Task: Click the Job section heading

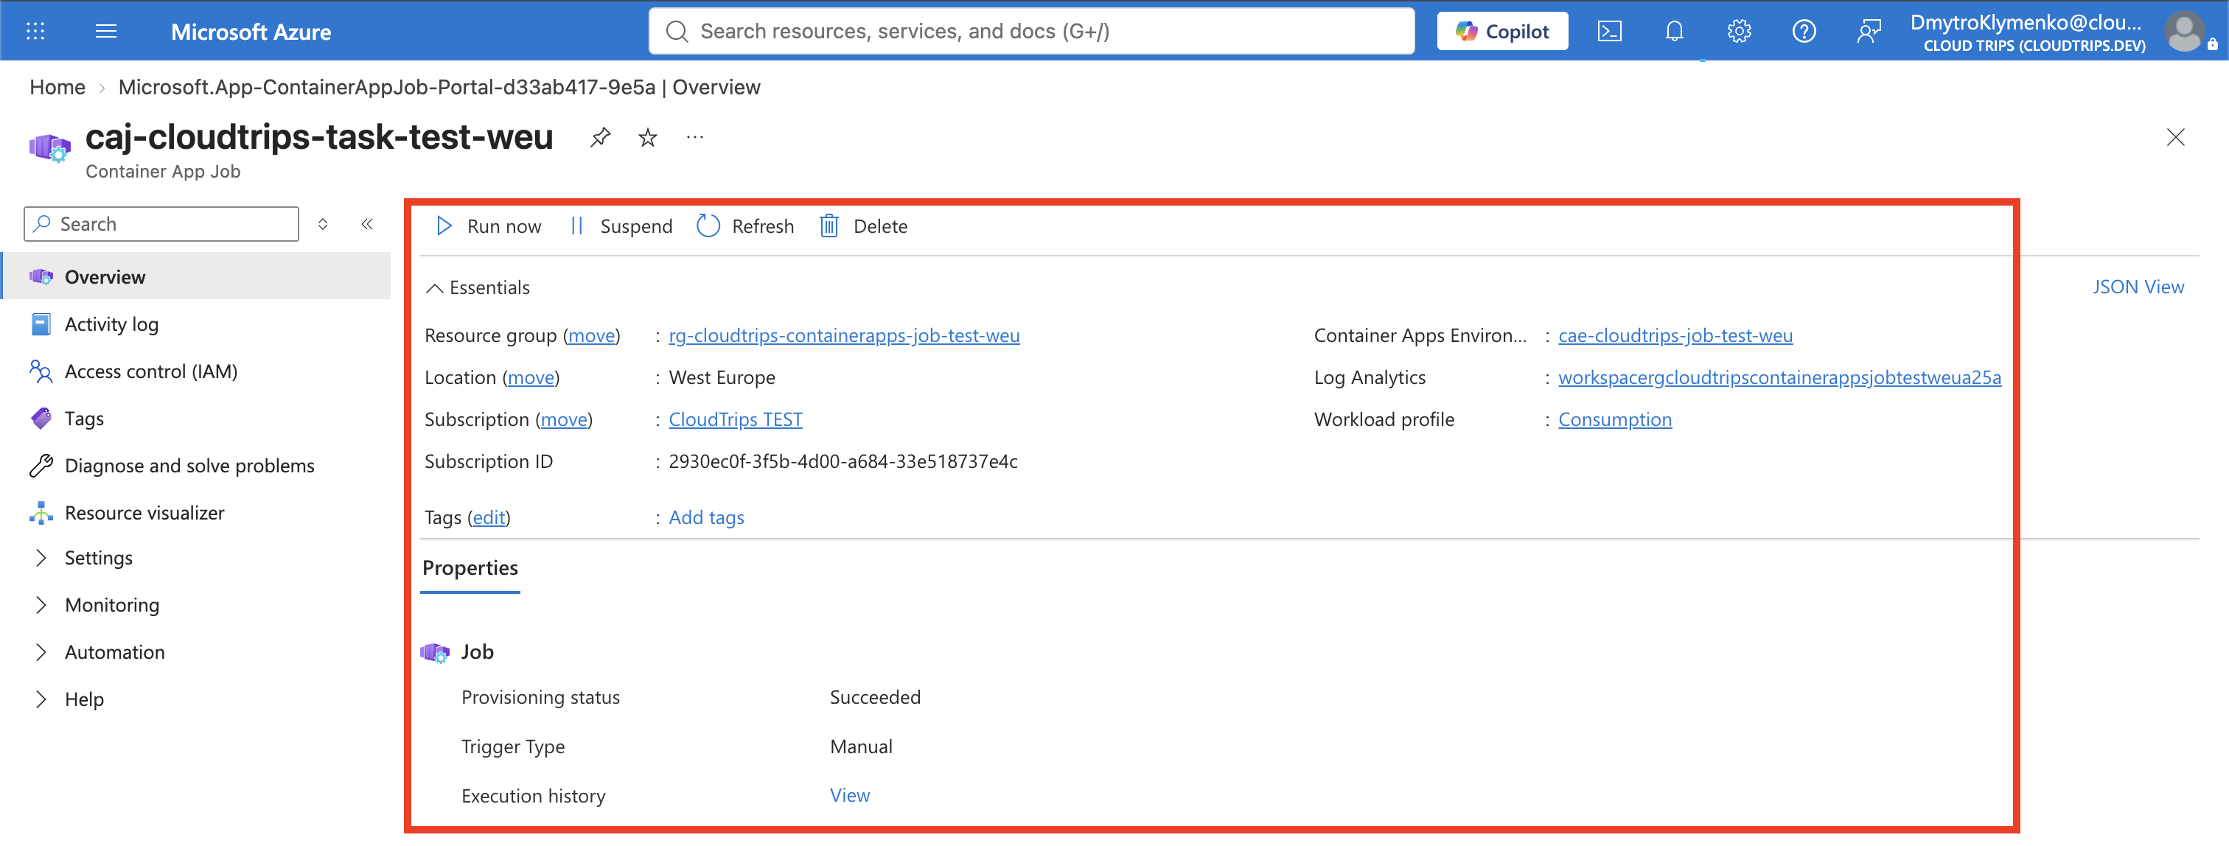Action: (x=477, y=652)
